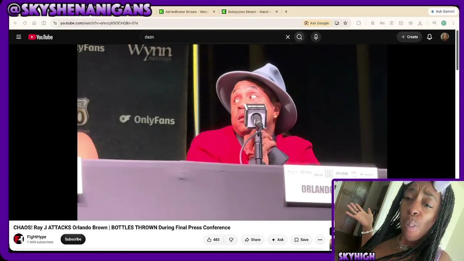464x261 pixels.
Task: Close the Bobbylytes Stream tab
Action: [277, 12]
